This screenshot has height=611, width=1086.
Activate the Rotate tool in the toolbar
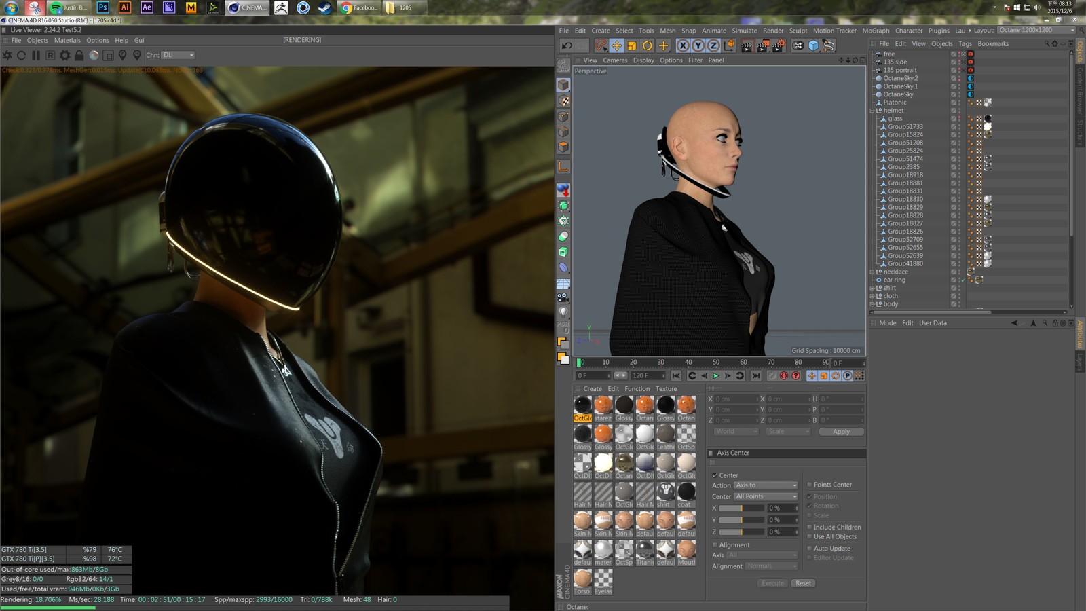coord(648,45)
